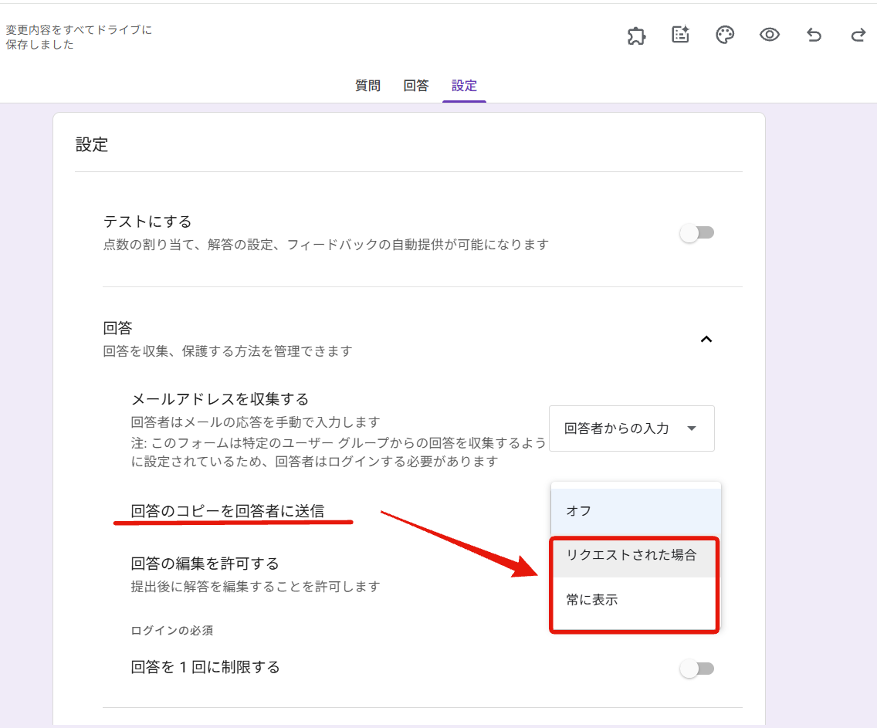Enable the テストにする toggle
The height and width of the screenshot is (728, 877).
coord(697,233)
